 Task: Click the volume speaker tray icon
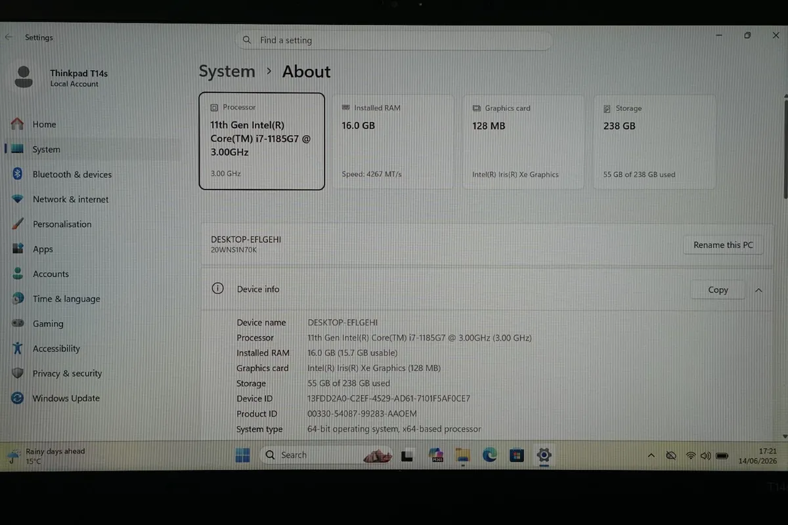click(706, 455)
